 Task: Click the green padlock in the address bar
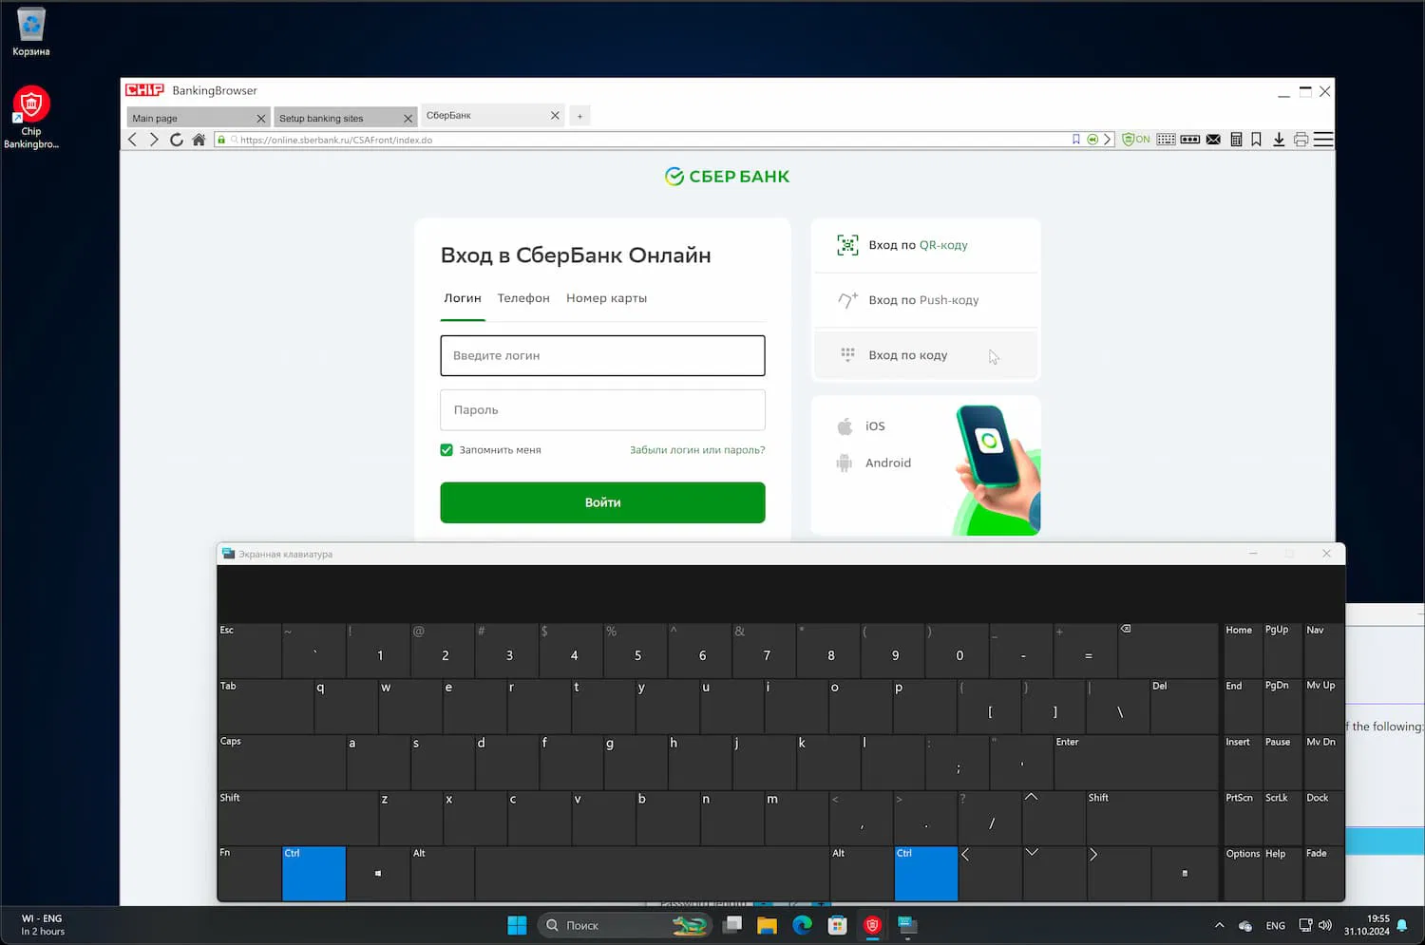(x=221, y=140)
